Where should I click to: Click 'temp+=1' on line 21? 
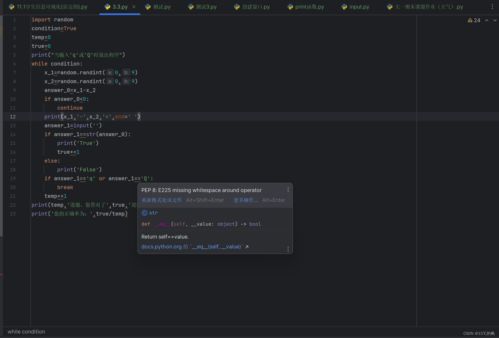56,196
